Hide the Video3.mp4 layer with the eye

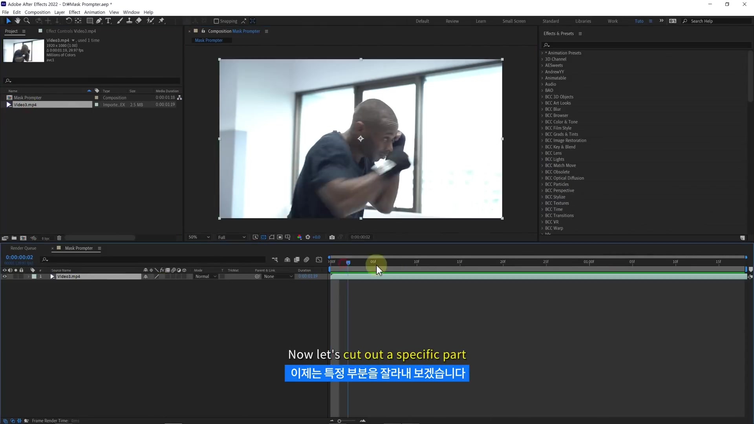(x=5, y=276)
